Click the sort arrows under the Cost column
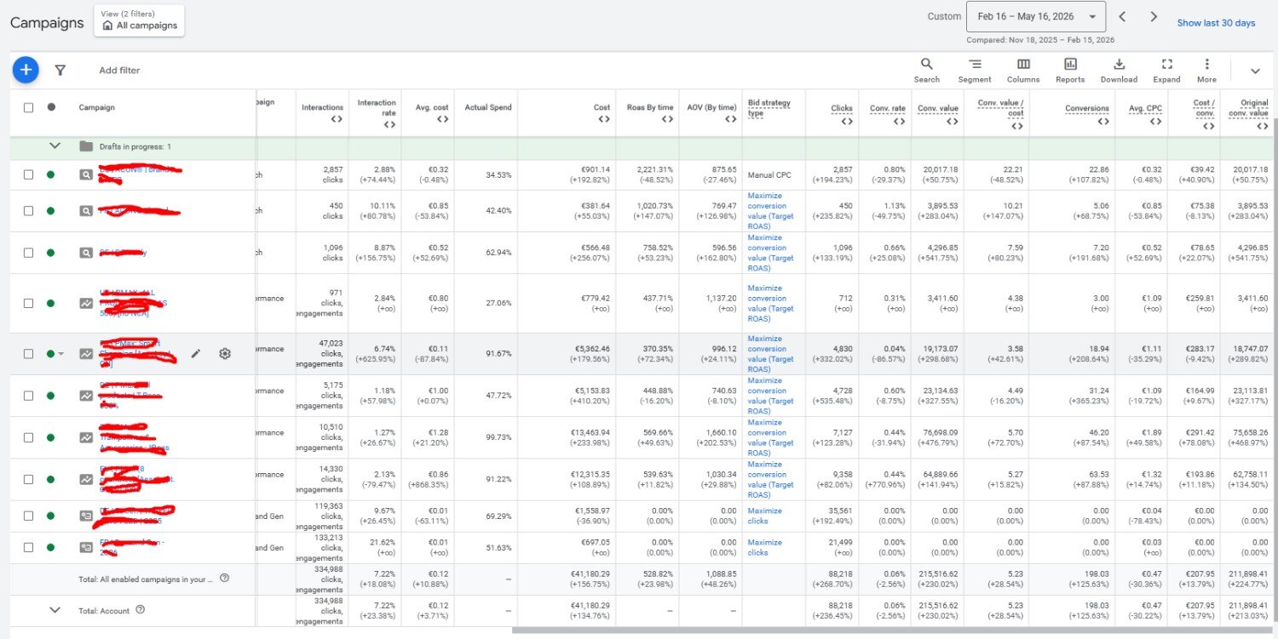This screenshot has width=1278, height=639. 603,119
